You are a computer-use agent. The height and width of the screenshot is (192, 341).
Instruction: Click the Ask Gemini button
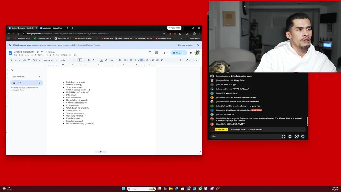(174, 28)
